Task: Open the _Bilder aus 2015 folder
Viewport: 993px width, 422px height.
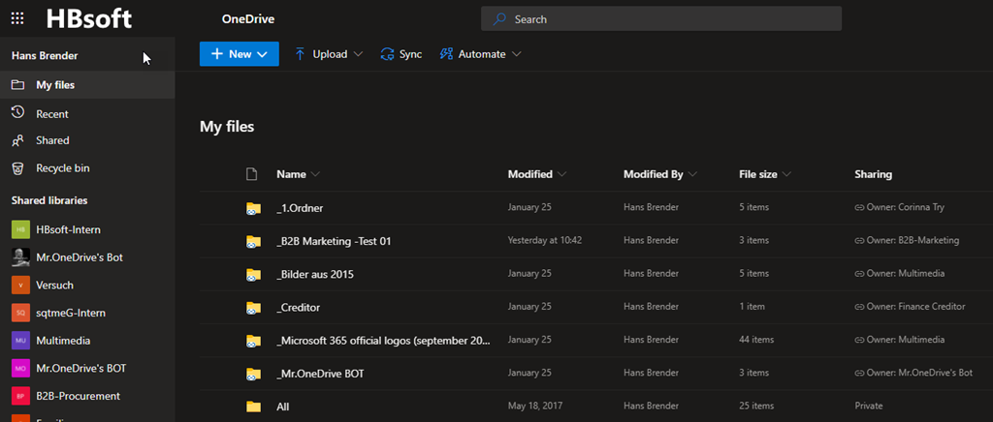Action: click(x=316, y=274)
